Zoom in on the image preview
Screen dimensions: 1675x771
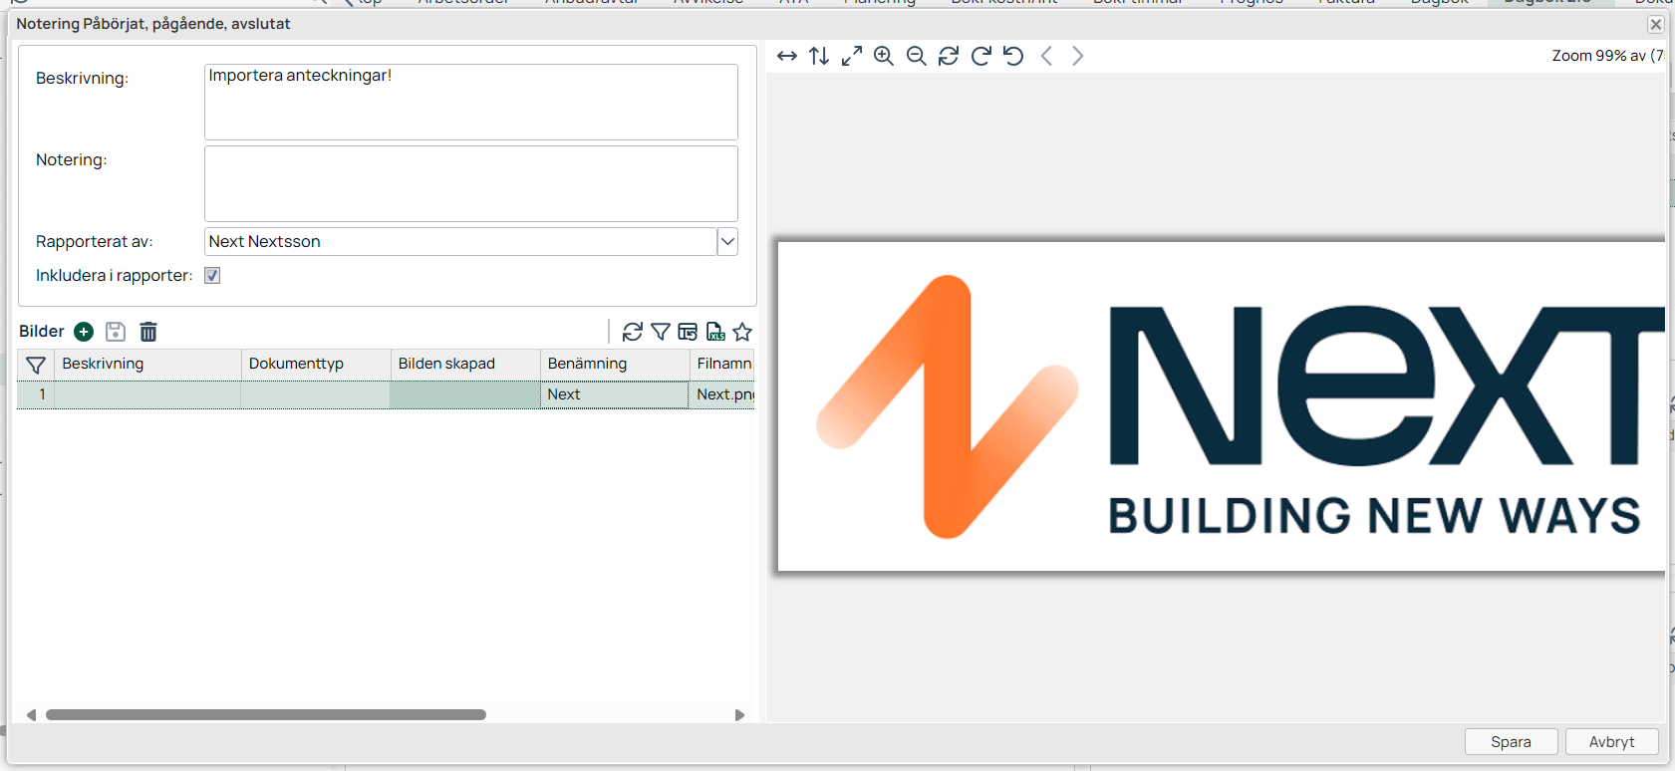(x=884, y=56)
